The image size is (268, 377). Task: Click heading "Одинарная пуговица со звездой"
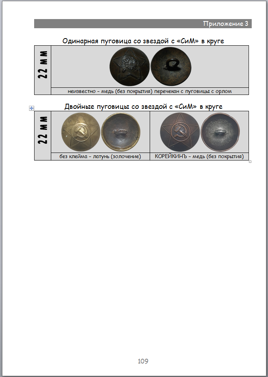tap(143, 41)
